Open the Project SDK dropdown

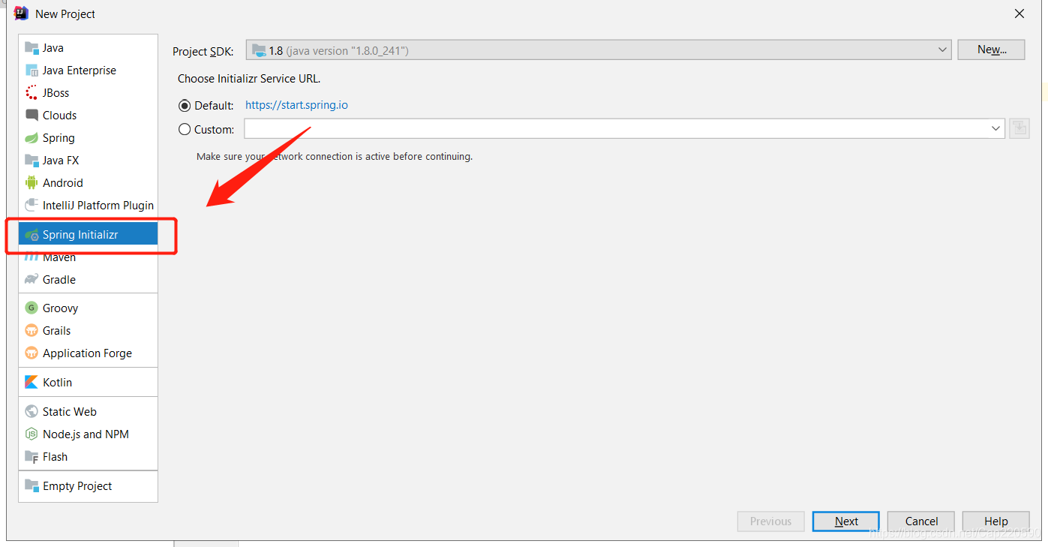tap(599, 50)
